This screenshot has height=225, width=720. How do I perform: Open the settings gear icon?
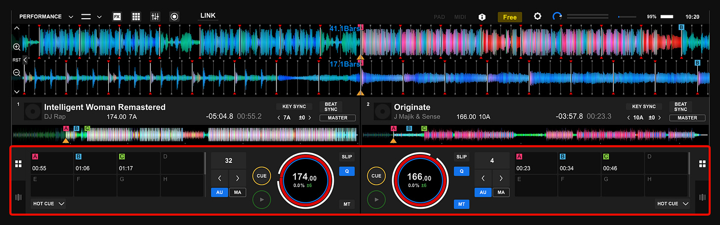pyautogui.click(x=538, y=16)
